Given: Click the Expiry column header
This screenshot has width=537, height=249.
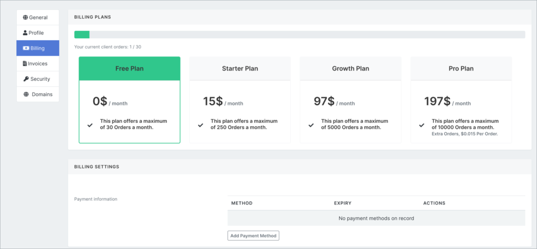Looking at the screenshot, I should tap(342, 203).
